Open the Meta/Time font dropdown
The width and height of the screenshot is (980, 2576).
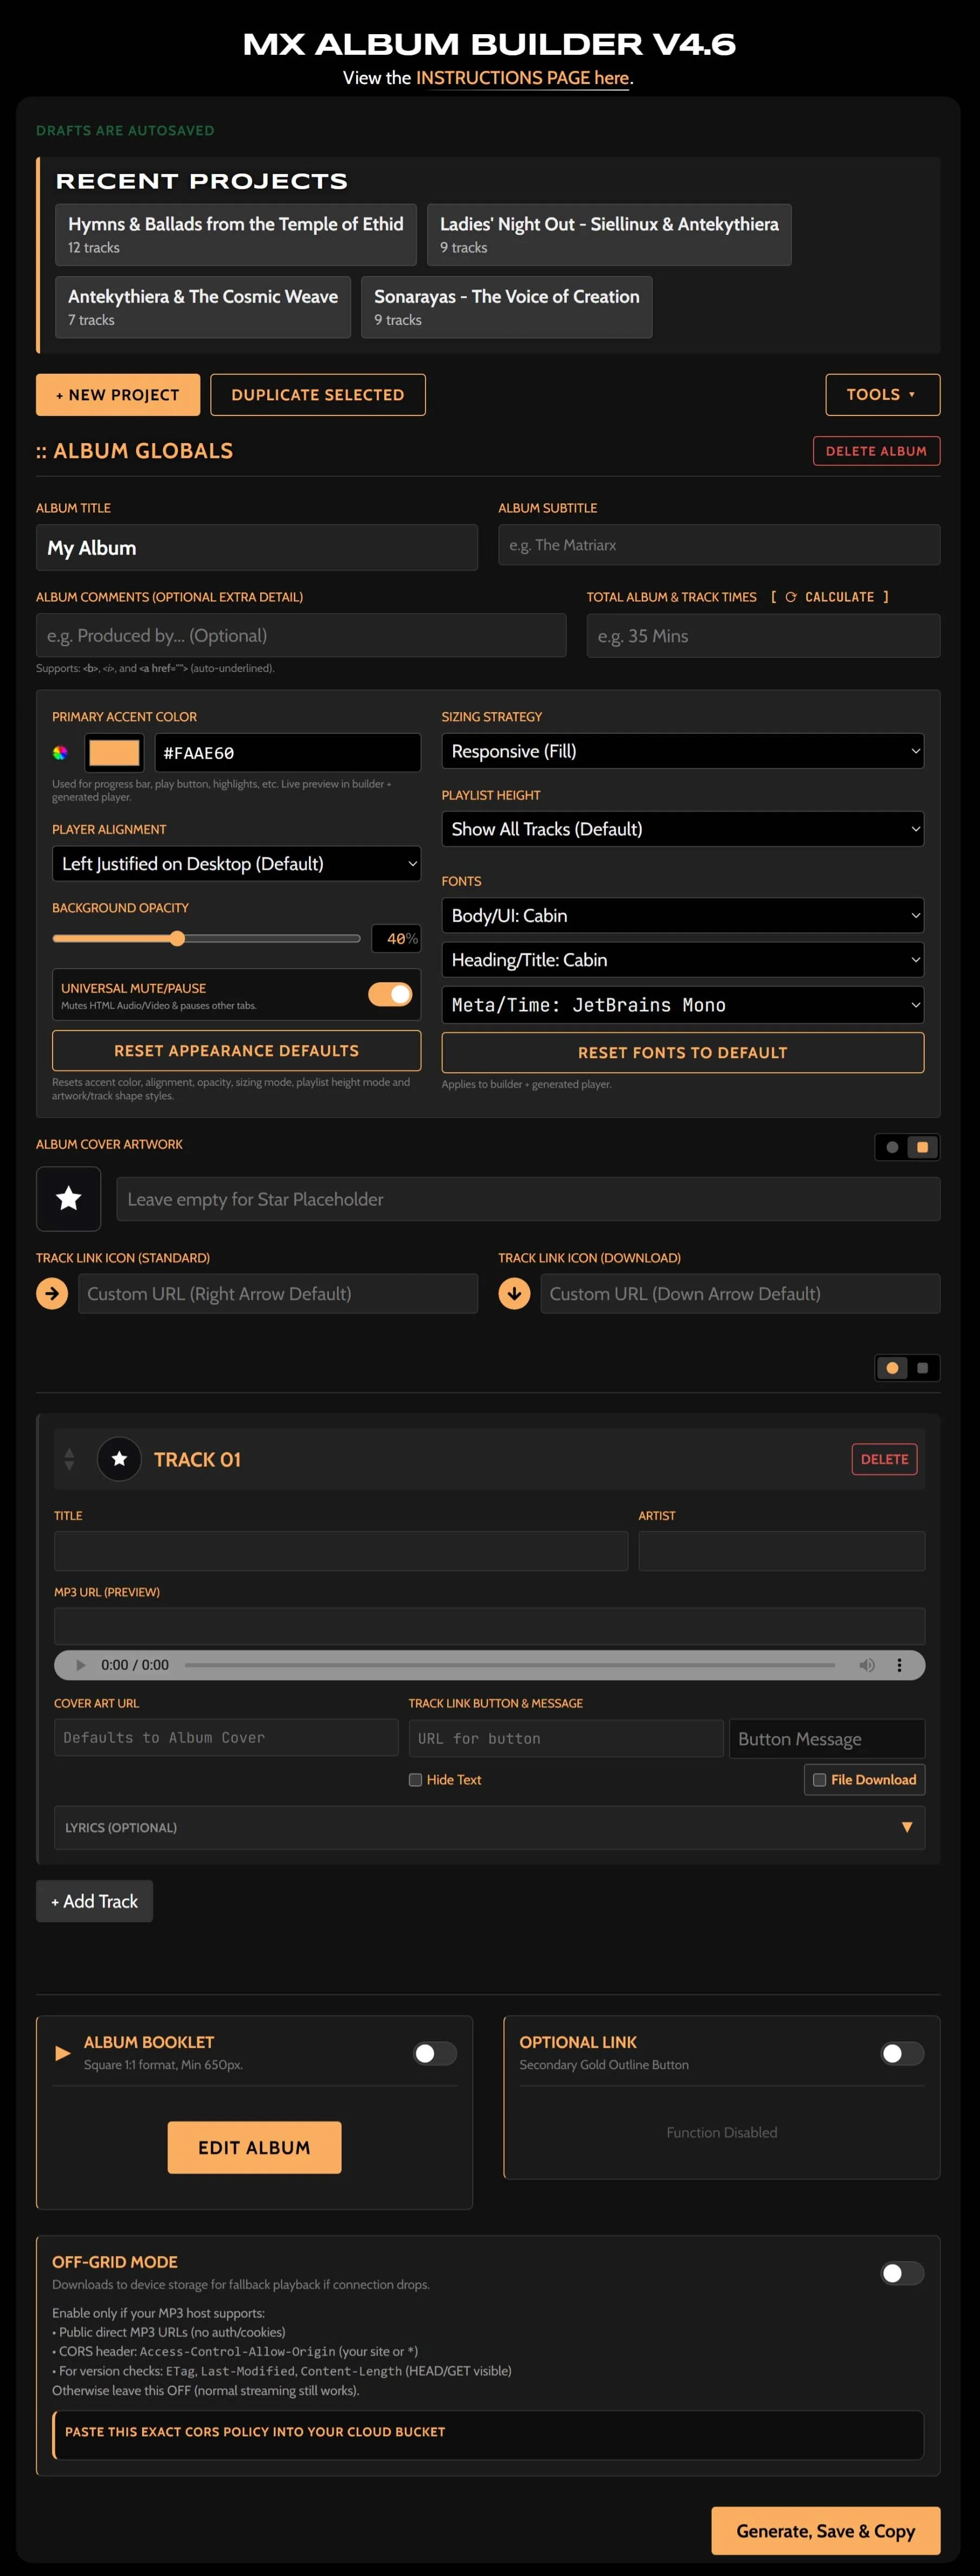click(x=682, y=1005)
